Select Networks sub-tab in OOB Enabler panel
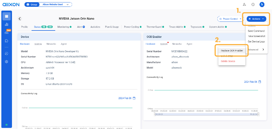The width and height of the screenshot is (272, 129). (177, 44)
